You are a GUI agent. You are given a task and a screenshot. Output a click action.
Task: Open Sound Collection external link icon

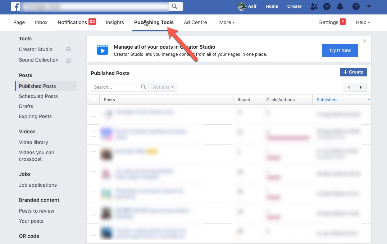(68, 60)
